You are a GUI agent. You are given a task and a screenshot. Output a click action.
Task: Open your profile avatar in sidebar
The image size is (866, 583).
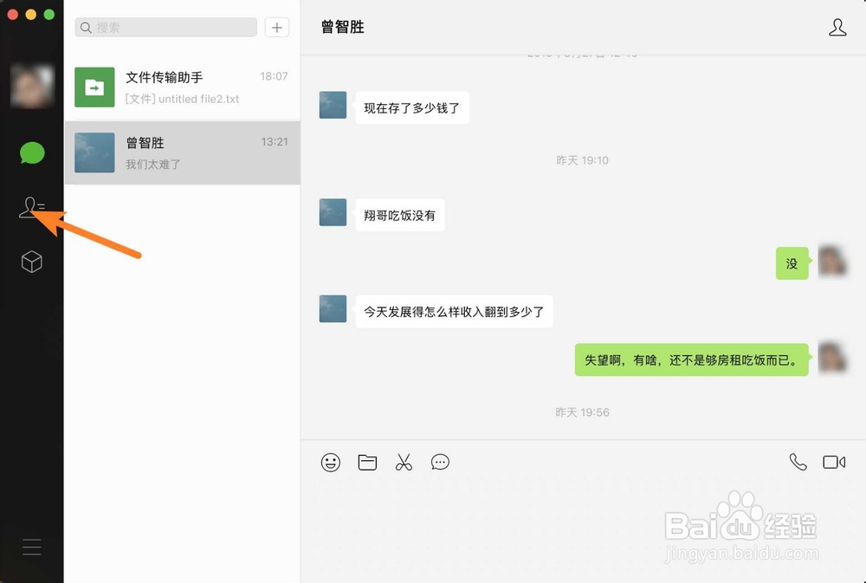pyautogui.click(x=32, y=87)
